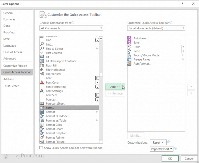Click the info icon next to Reset
This screenshot has width=199, height=163.
[x=168, y=142]
